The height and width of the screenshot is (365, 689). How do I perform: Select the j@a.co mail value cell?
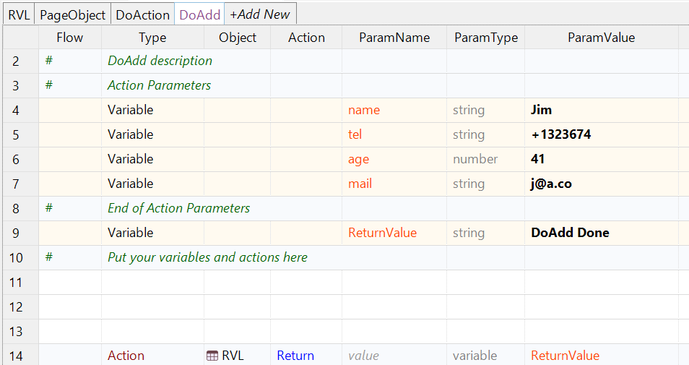coord(601,184)
